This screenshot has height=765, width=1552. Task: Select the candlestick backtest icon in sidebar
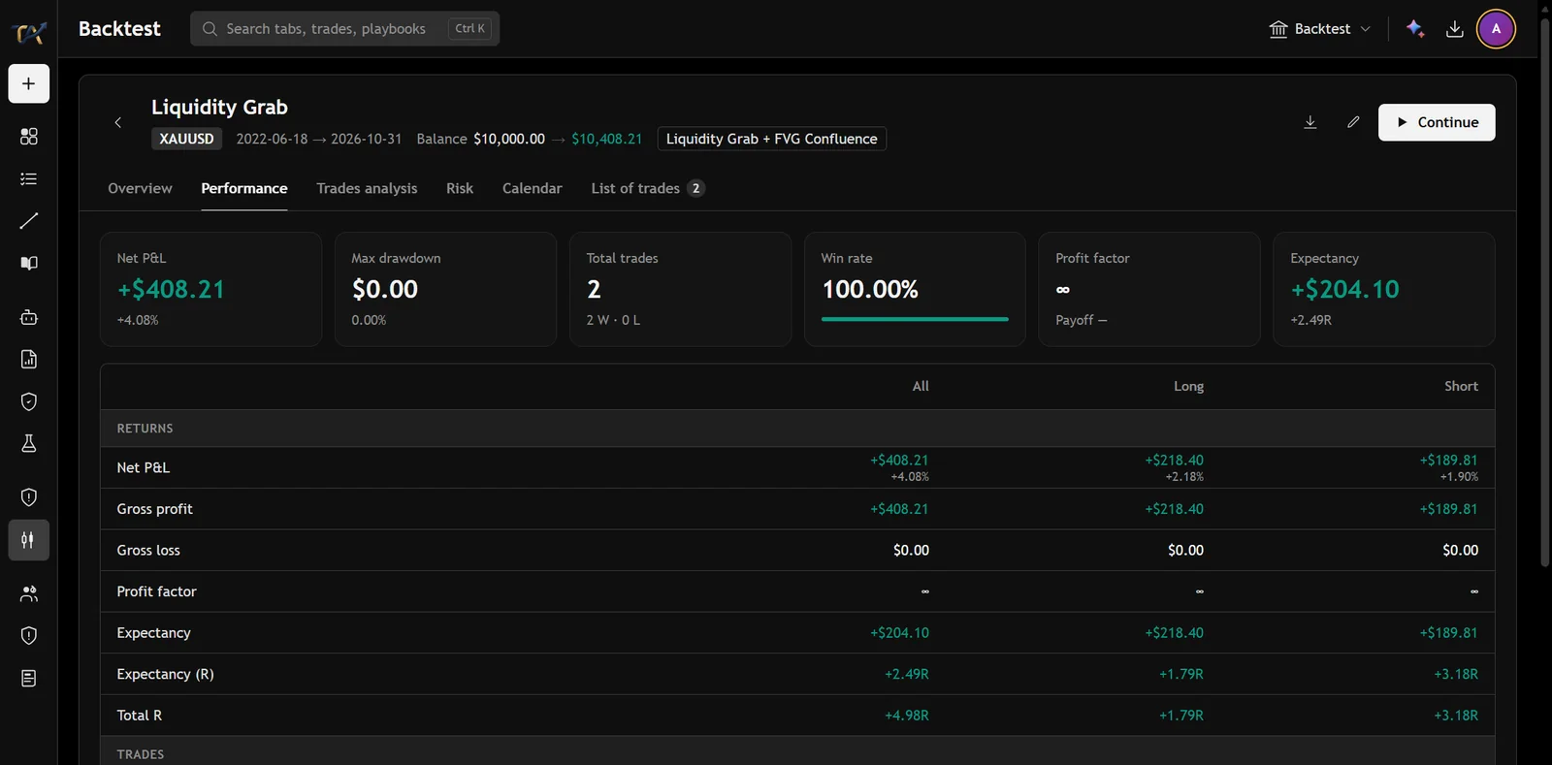(29, 540)
